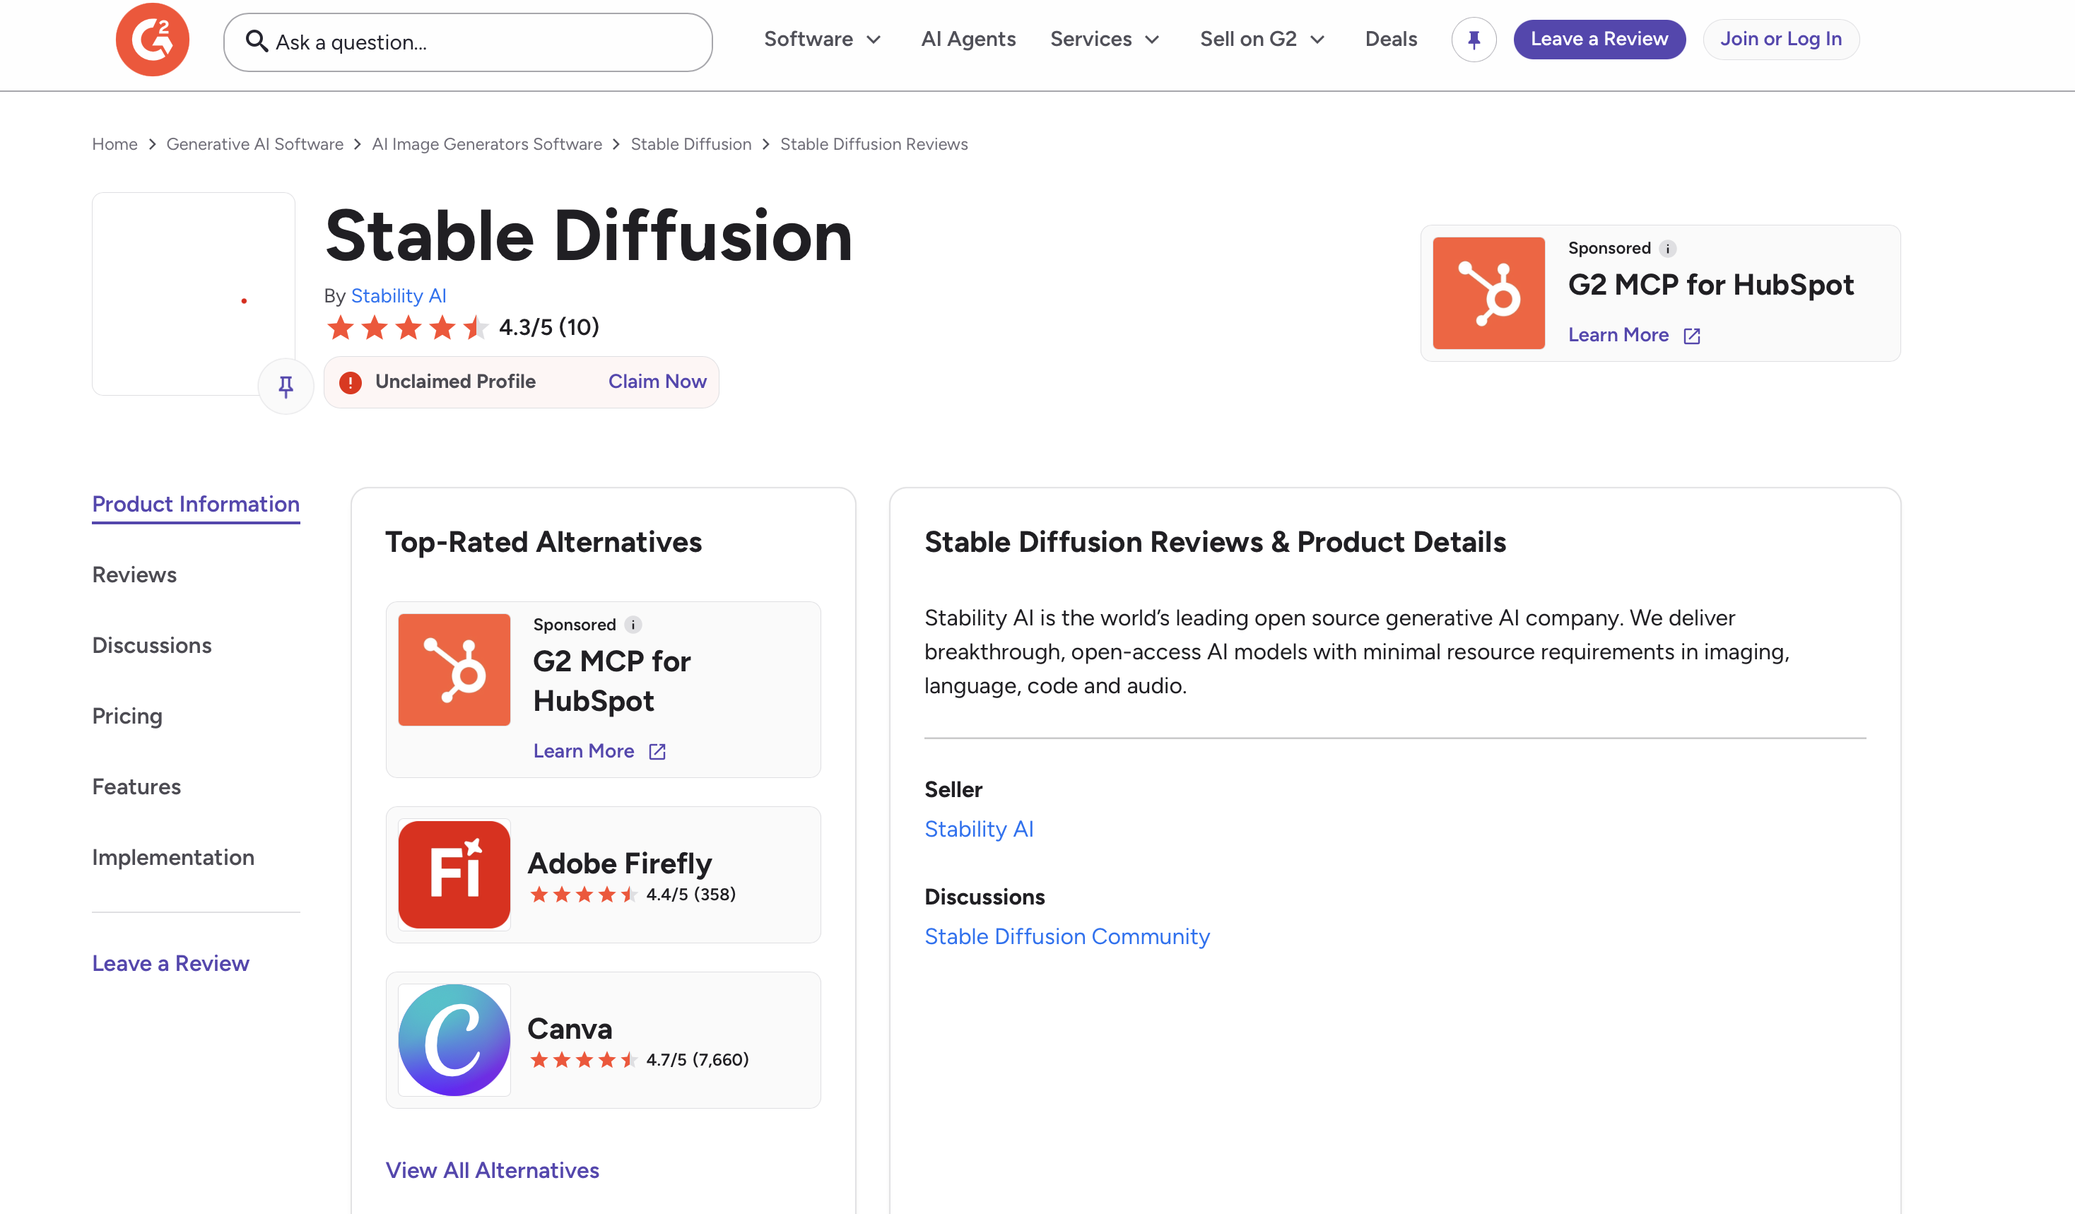Click the pin icon in the top navigation
This screenshot has height=1214, width=2075.
(x=1474, y=40)
